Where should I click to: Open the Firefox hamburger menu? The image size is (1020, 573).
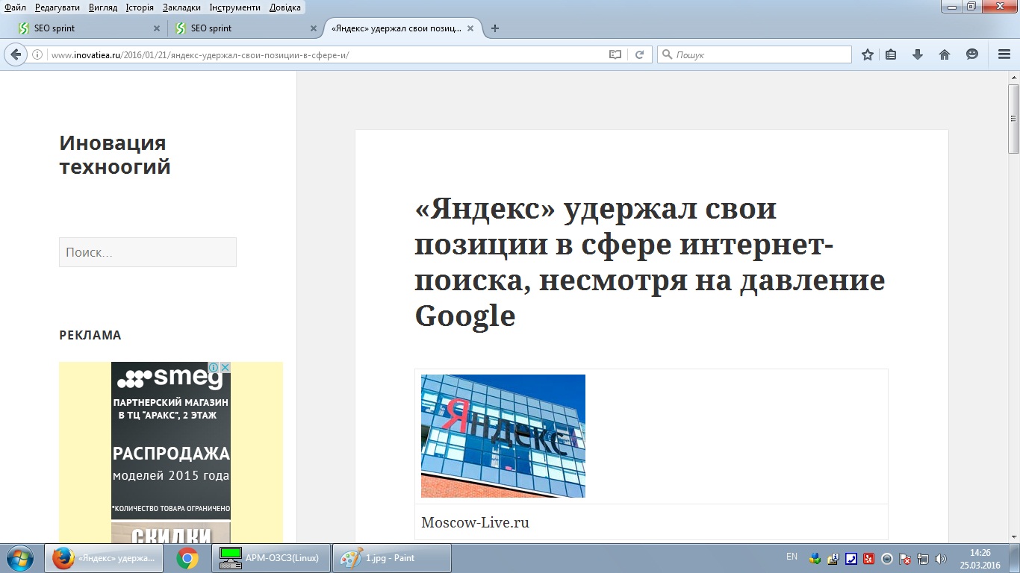[x=1004, y=54]
